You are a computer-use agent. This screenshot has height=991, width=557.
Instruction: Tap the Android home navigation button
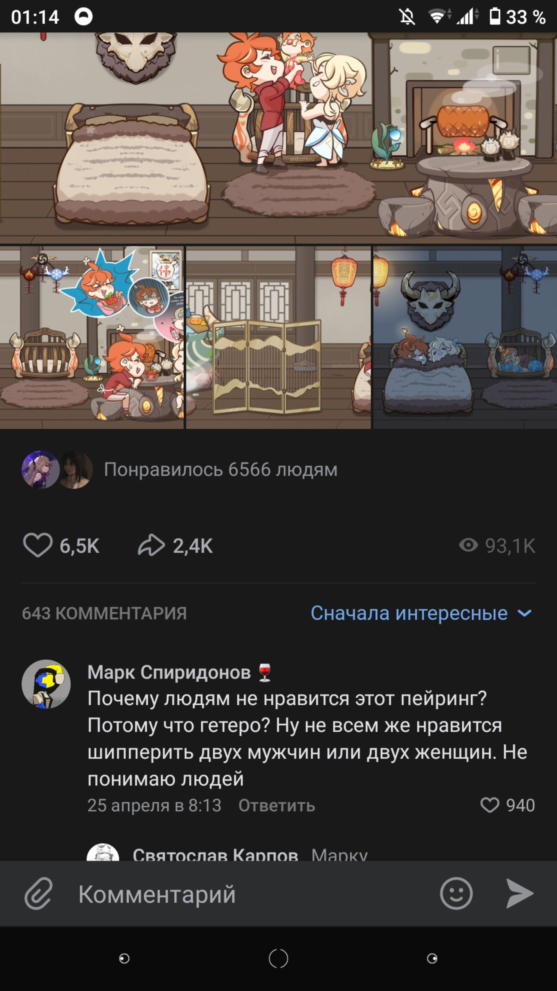[x=278, y=958]
